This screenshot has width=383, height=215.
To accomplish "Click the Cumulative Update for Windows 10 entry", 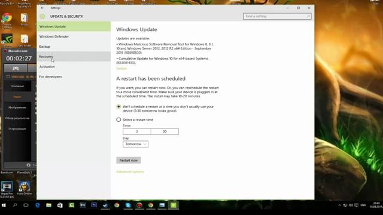I will (x=162, y=60).
